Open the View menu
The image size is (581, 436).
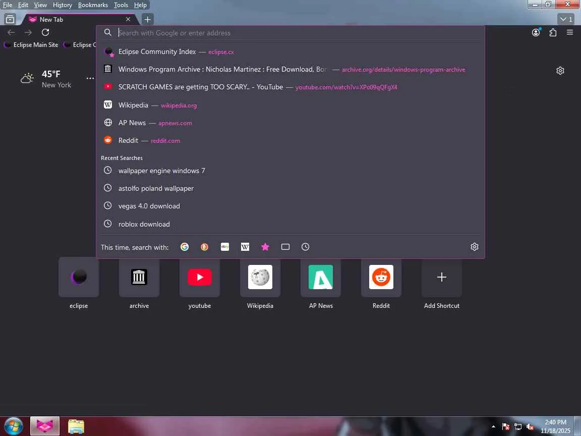click(40, 5)
